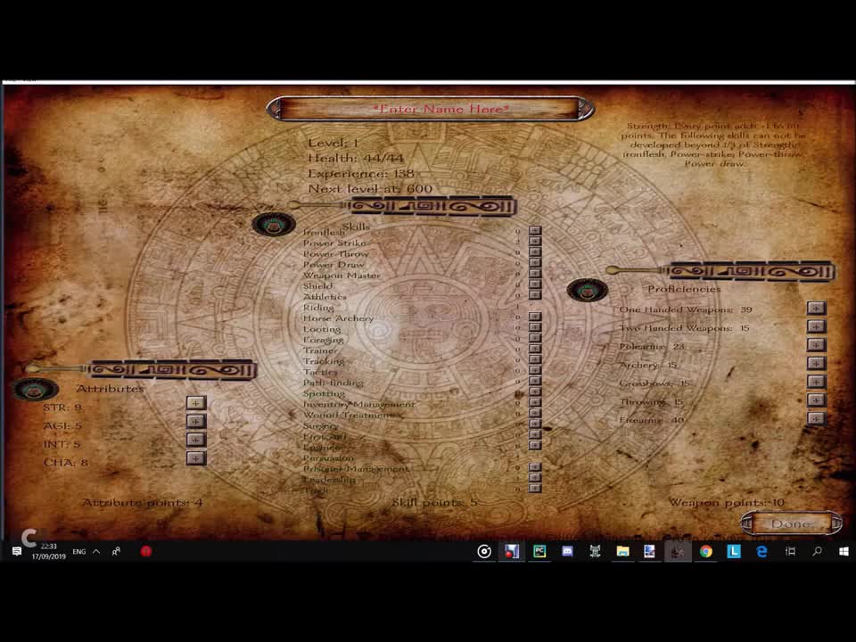The height and width of the screenshot is (642, 856).
Task: Click the ornate slider knob beside the Attributes header
Action: 34,369
